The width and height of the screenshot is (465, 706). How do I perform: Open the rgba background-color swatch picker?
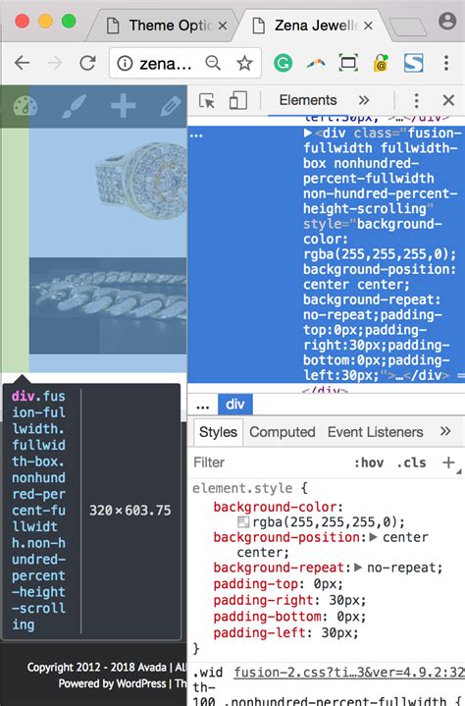243,521
